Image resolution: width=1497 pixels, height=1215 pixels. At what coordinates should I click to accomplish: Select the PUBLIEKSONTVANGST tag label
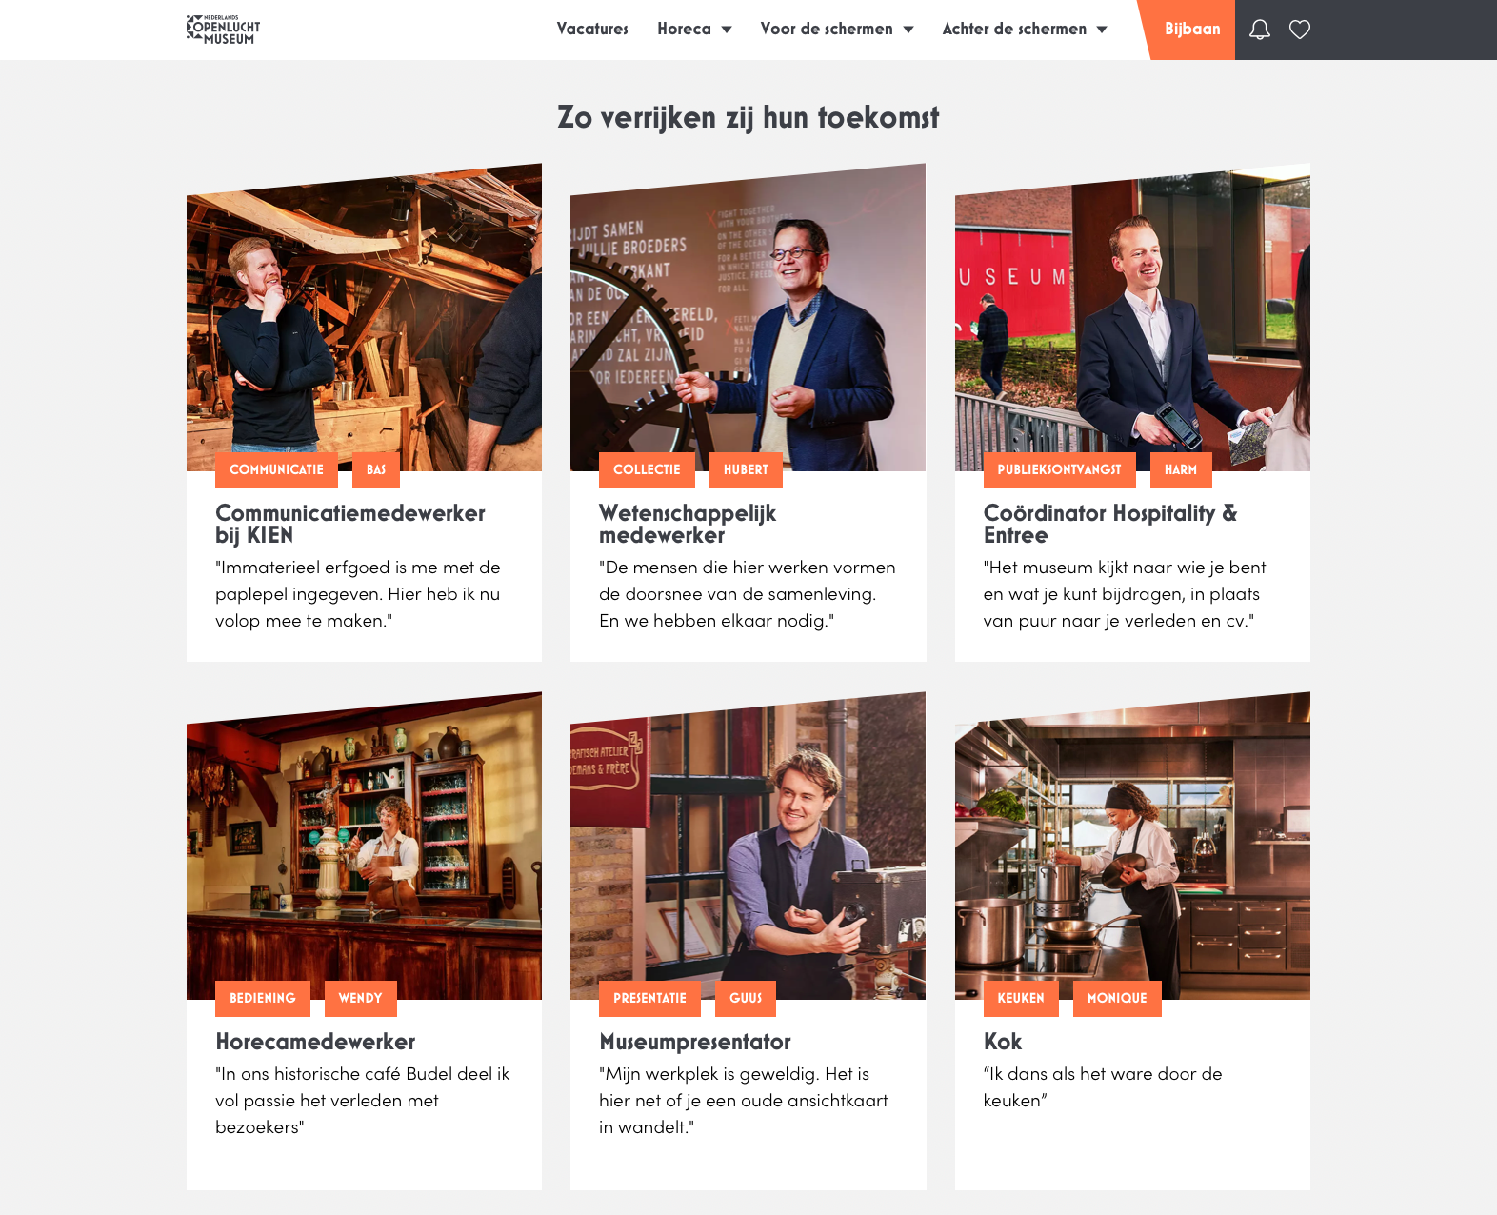click(1059, 469)
